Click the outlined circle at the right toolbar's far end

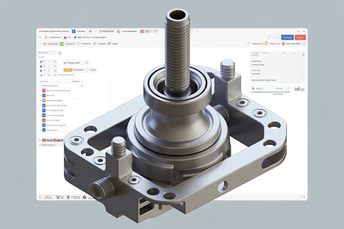pyautogui.click(x=304, y=44)
